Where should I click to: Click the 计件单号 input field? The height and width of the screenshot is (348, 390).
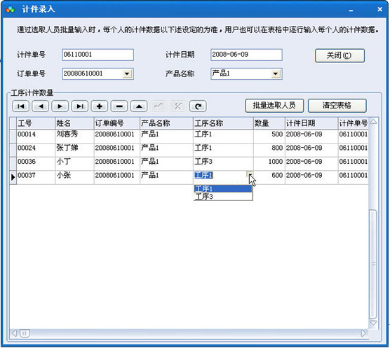point(97,55)
